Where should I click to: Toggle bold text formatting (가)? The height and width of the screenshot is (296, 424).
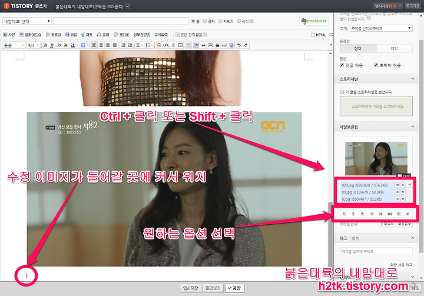point(45,45)
